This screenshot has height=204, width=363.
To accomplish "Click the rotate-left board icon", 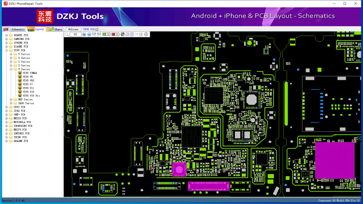I will coord(99,34).
